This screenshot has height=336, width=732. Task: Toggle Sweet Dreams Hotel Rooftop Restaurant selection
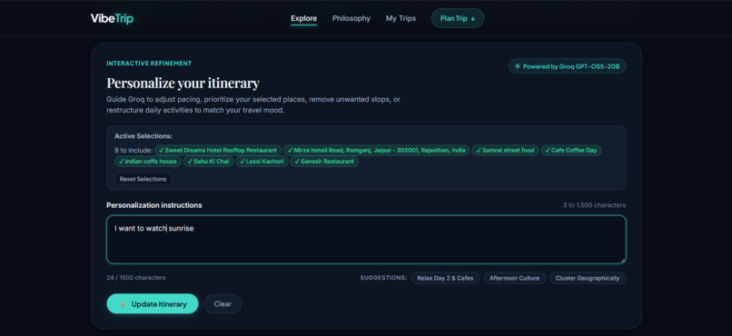tap(218, 150)
